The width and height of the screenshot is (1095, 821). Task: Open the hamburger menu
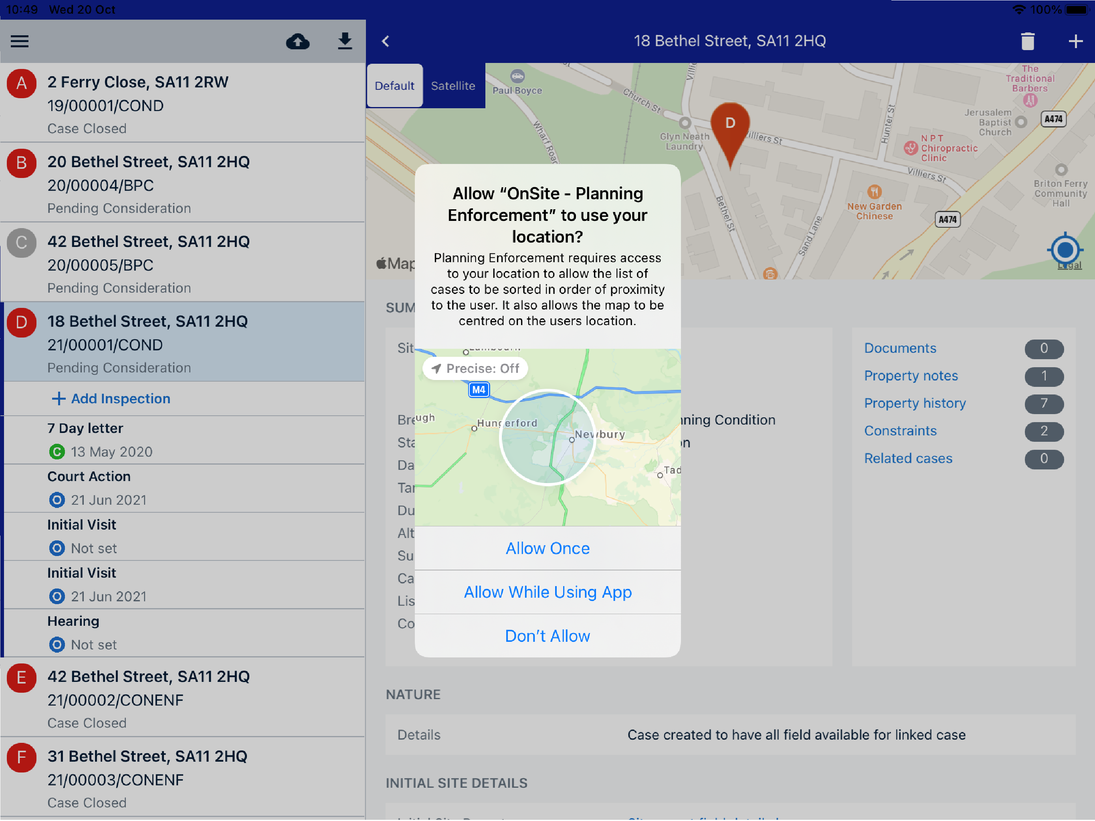click(19, 41)
